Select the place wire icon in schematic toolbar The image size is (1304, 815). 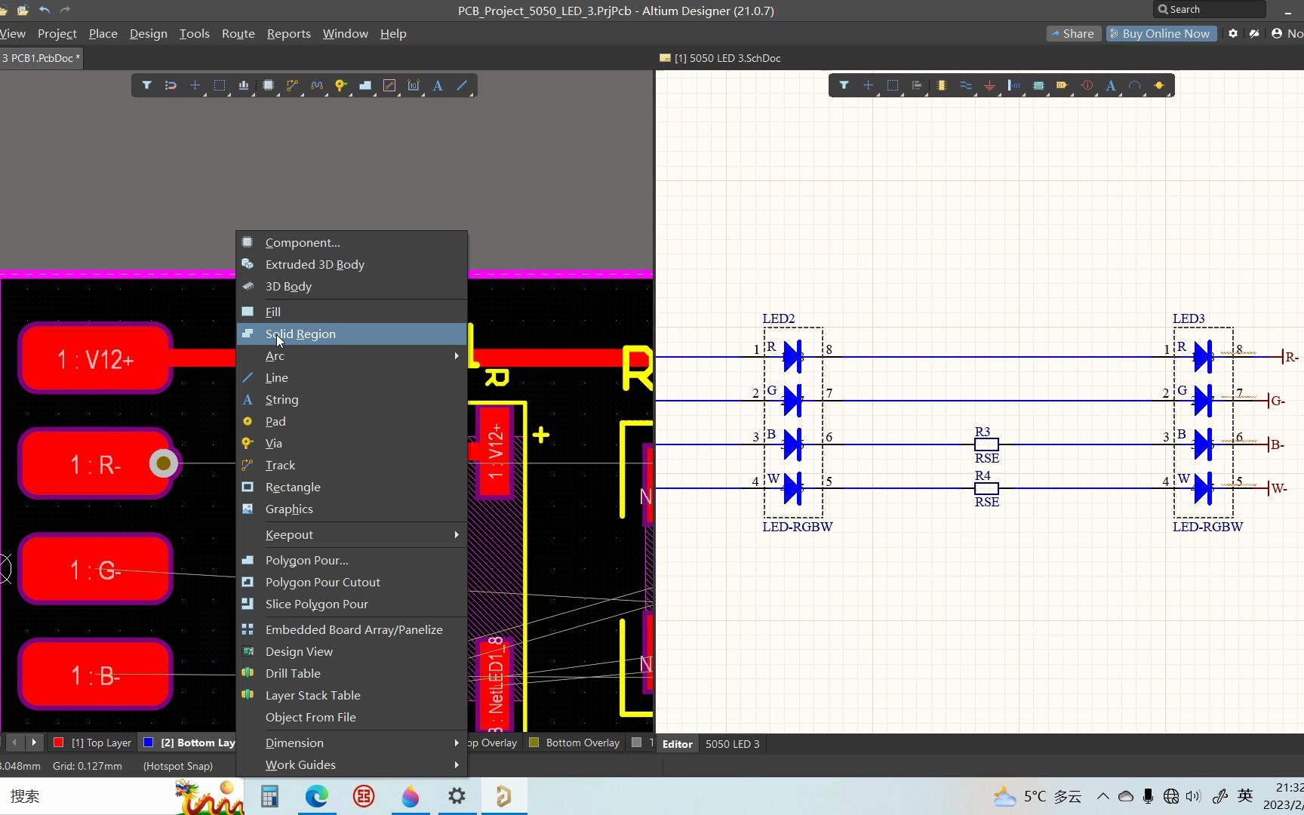pyautogui.click(x=965, y=85)
